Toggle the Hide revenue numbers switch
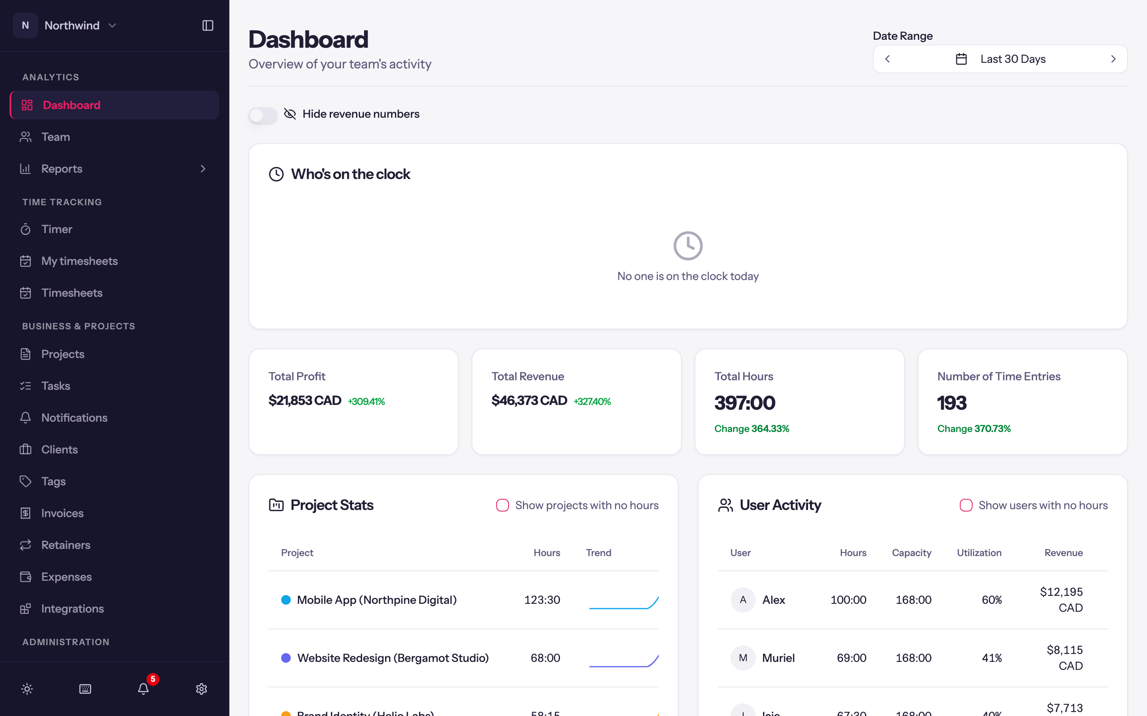The width and height of the screenshot is (1147, 716). coord(263,115)
